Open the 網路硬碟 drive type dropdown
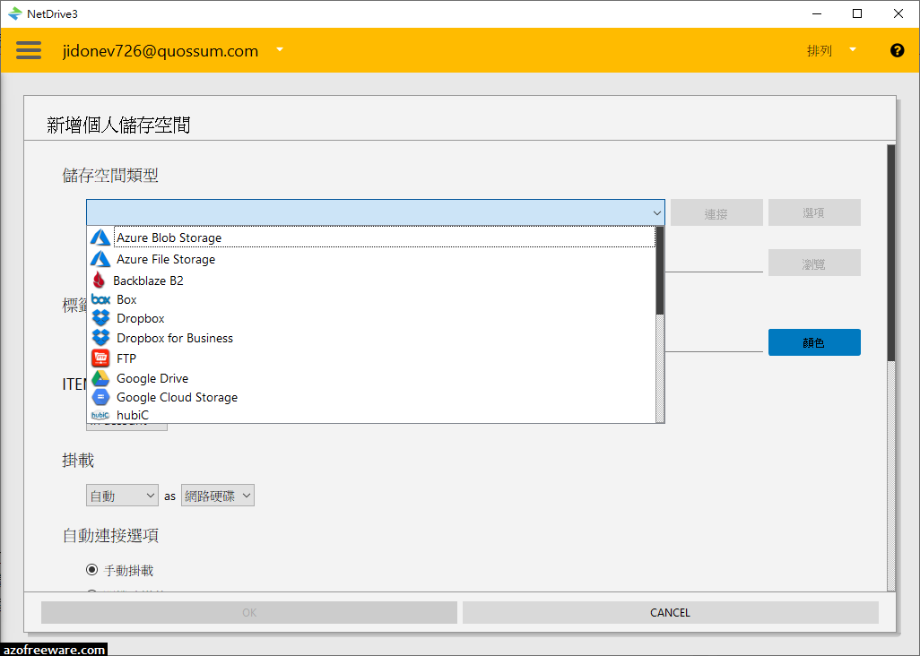This screenshot has width=920, height=656. (x=218, y=496)
